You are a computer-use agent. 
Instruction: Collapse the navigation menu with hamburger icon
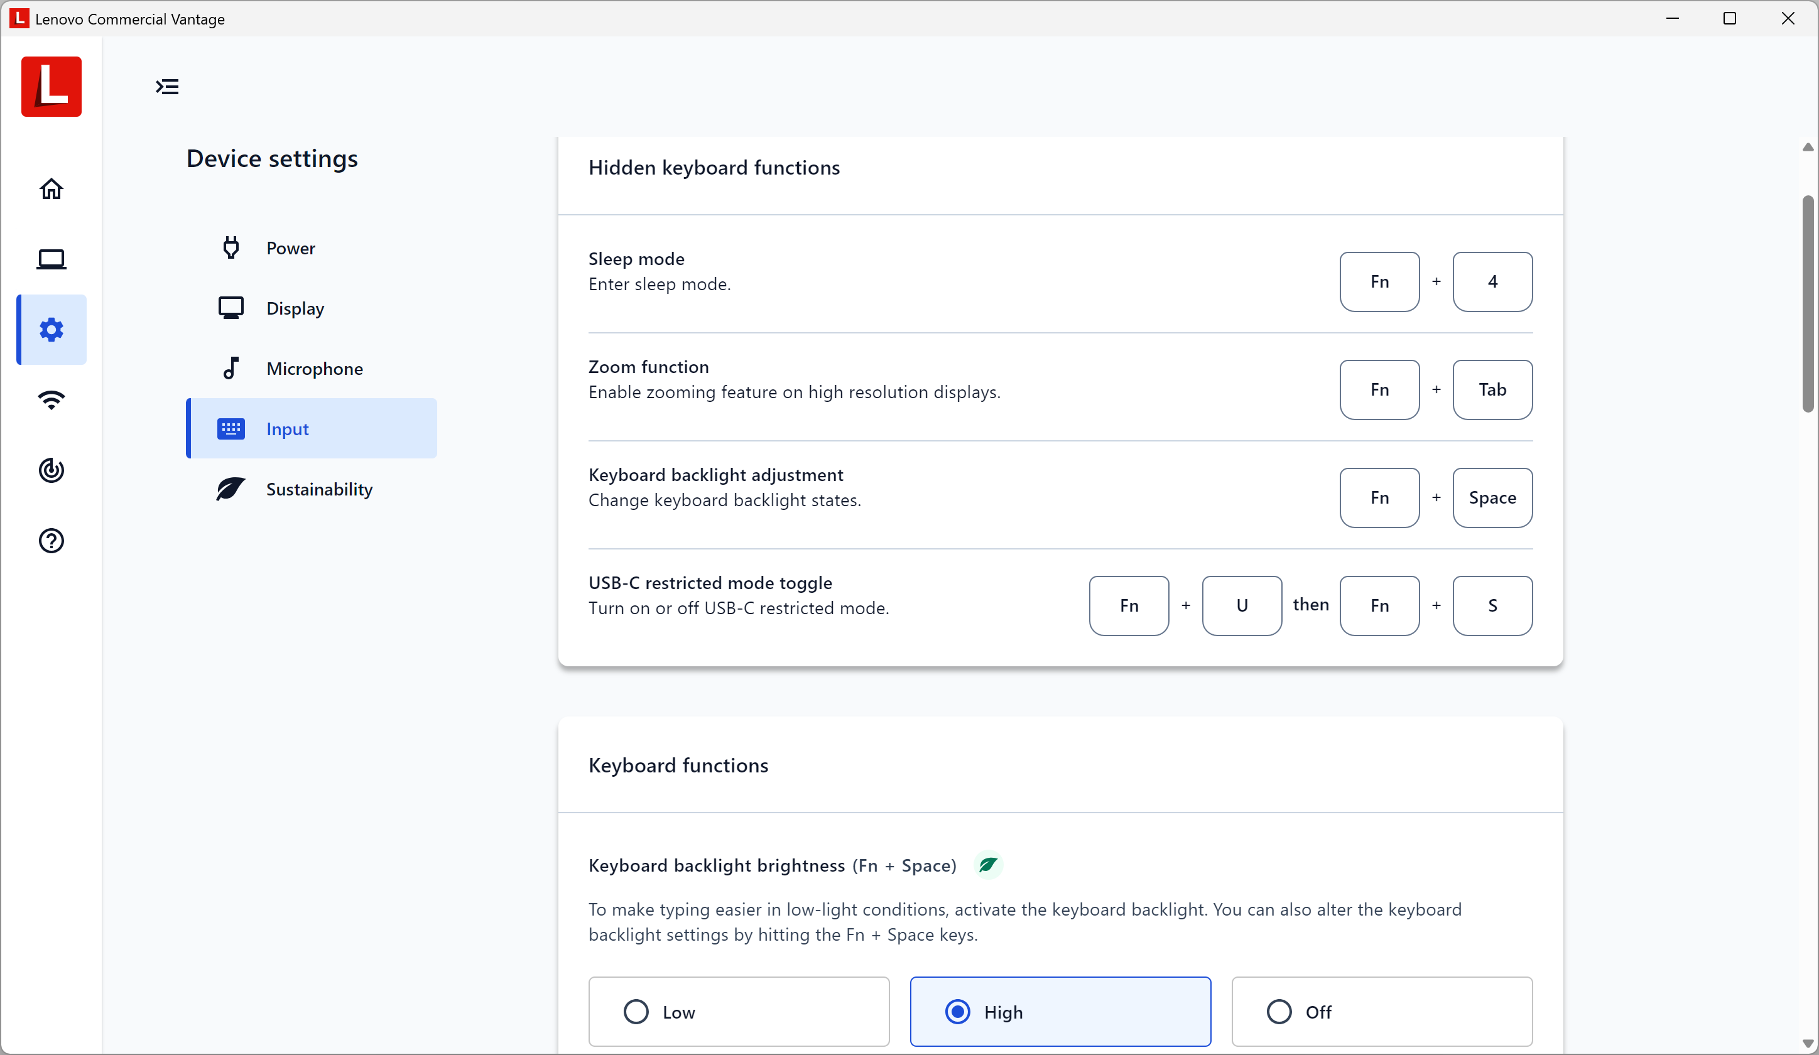click(x=168, y=87)
